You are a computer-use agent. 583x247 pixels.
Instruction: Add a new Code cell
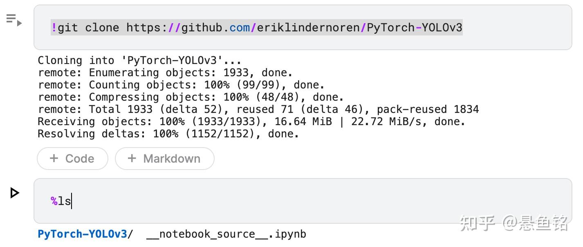point(72,159)
